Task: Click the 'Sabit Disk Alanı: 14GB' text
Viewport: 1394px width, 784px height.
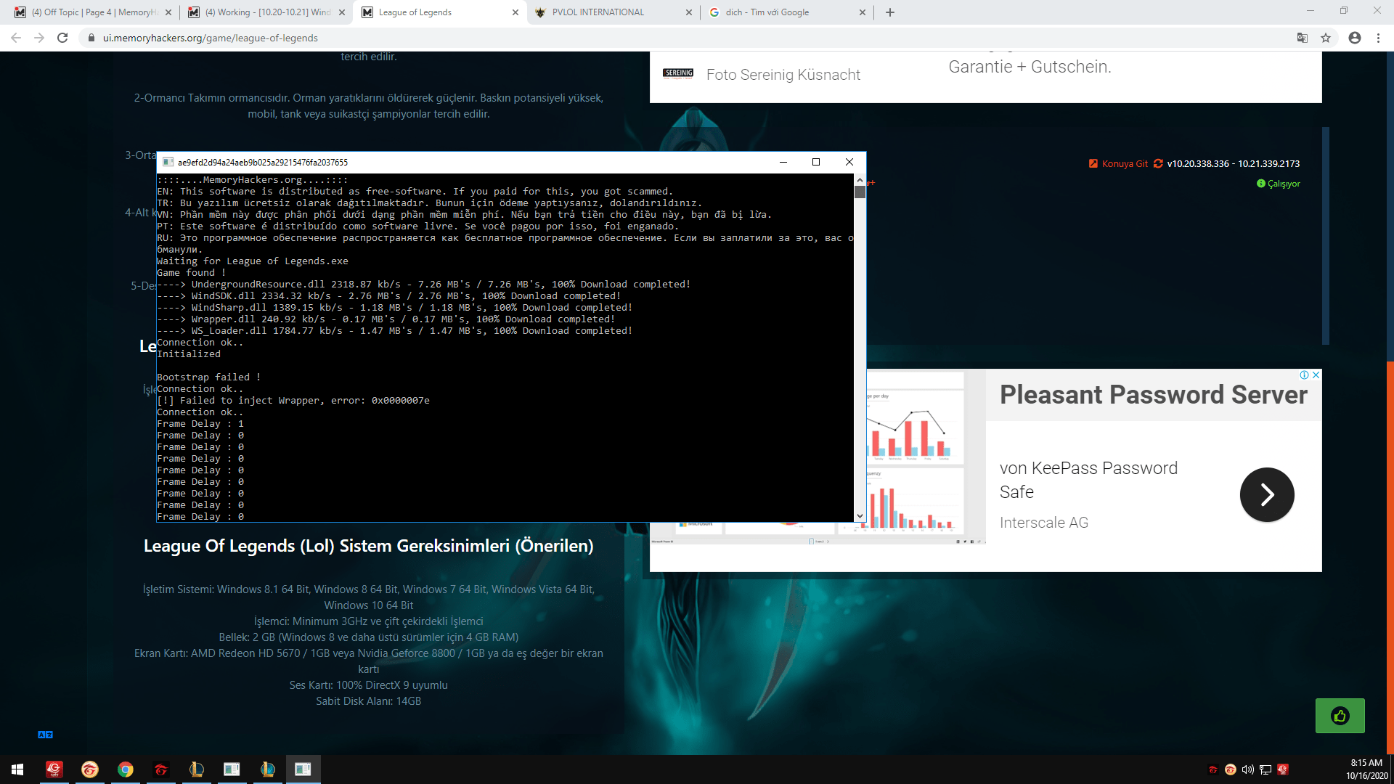Action: point(369,701)
